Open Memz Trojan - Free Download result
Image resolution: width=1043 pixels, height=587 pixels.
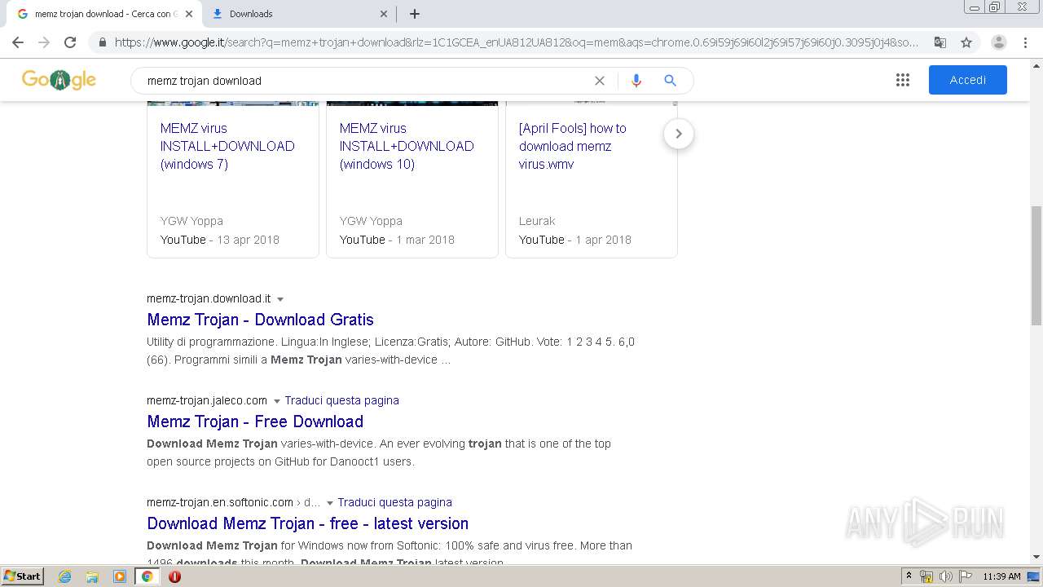tap(255, 421)
